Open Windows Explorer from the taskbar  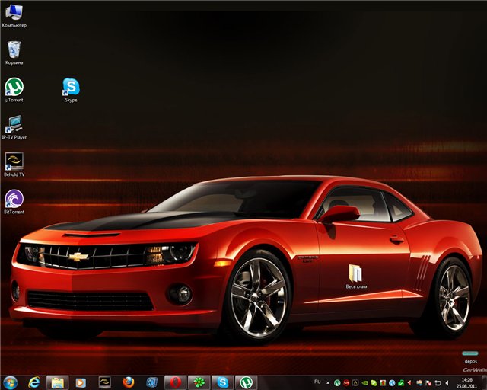pos(58,382)
